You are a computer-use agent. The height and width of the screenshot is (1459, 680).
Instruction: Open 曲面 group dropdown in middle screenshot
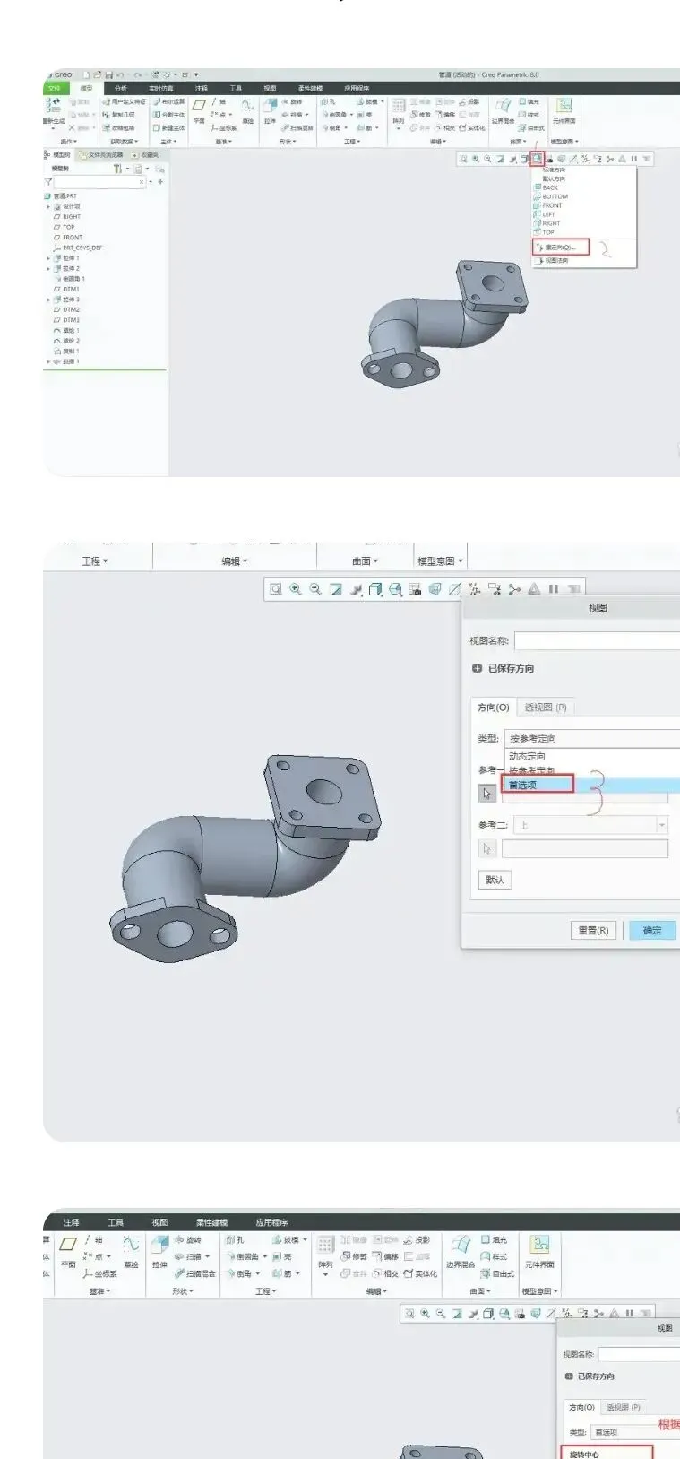(x=366, y=561)
